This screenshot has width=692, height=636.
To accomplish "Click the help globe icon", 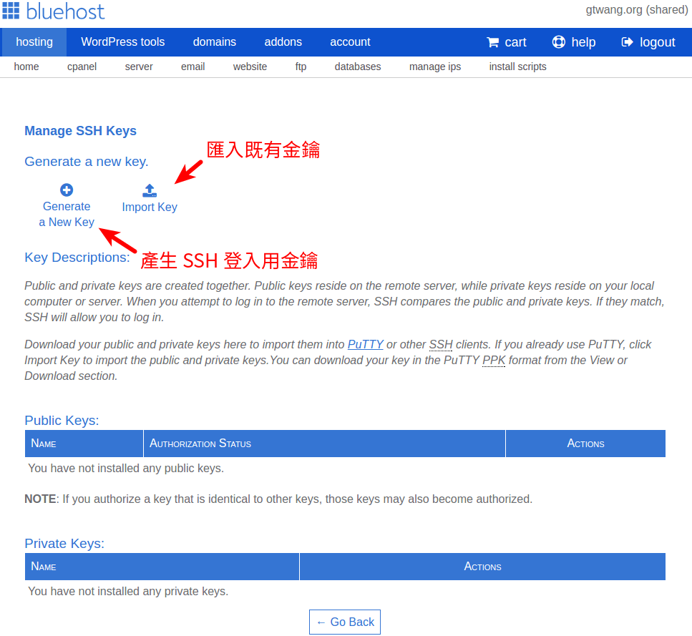I will click(558, 42).
